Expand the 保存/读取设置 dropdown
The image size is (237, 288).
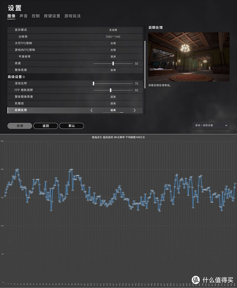click(211, 125)
